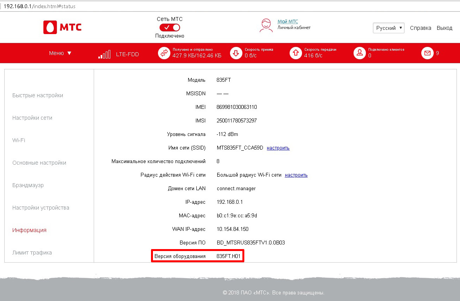The image size is (460, 301).
Task: Click the user avatar icon
Action: pyautogui.click(x=266, y=26)
